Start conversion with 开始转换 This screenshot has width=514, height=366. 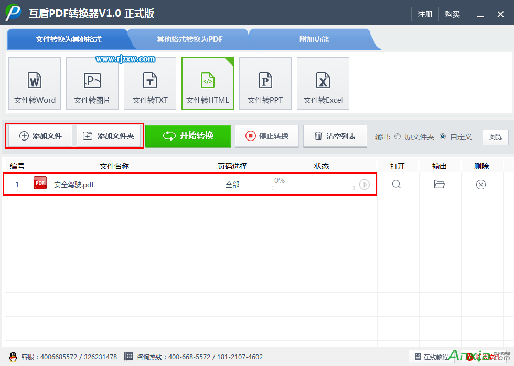[x=188, y=136]
